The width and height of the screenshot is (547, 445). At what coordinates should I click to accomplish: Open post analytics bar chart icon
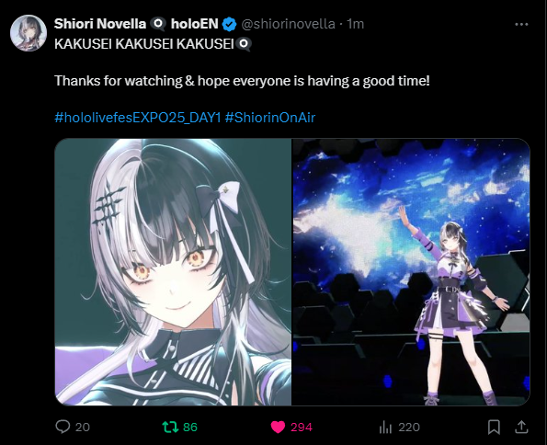[385, 428]
